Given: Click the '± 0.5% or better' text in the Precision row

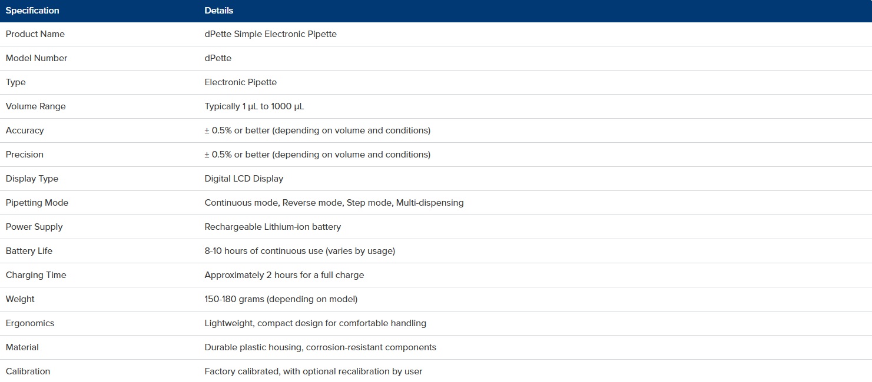Looking at the screenshot, I should [x=237, y=155].
